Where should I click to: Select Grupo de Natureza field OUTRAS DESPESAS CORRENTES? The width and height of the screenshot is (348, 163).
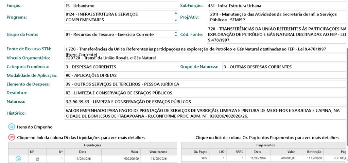tap(284, 67)
